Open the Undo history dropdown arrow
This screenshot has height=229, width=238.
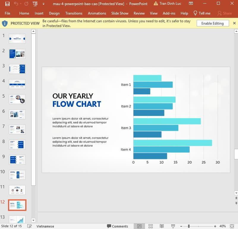20,4
